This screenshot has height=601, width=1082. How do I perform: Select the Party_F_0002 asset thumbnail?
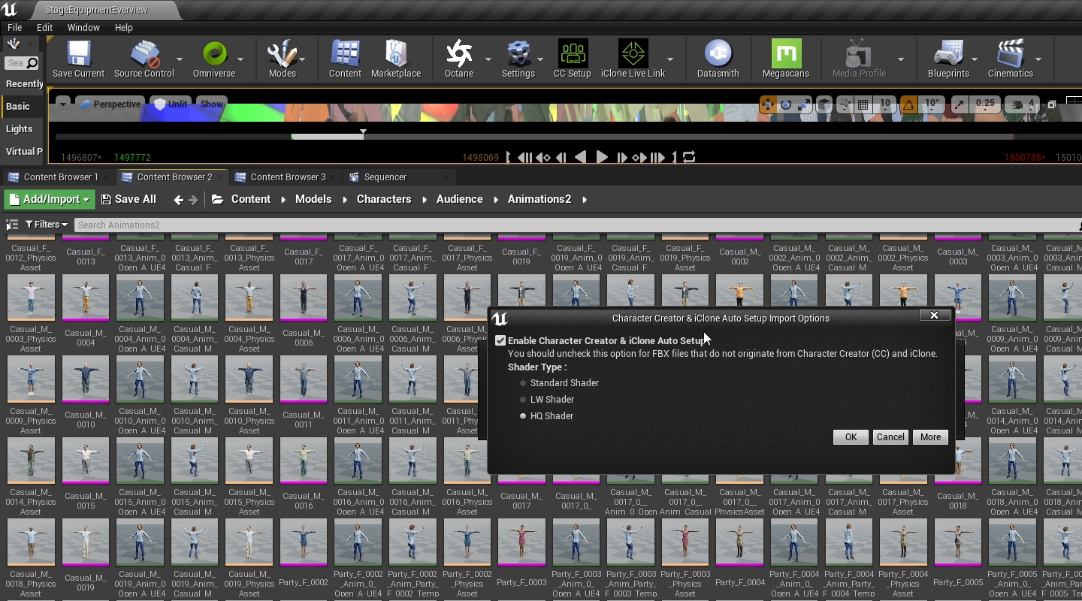(304, 542)
